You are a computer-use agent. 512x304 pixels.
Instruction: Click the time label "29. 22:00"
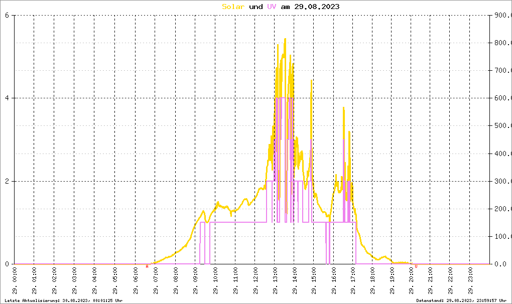450,281
